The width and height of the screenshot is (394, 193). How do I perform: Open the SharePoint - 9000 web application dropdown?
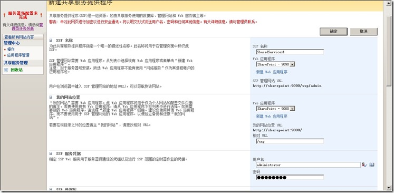click(275, 109)
